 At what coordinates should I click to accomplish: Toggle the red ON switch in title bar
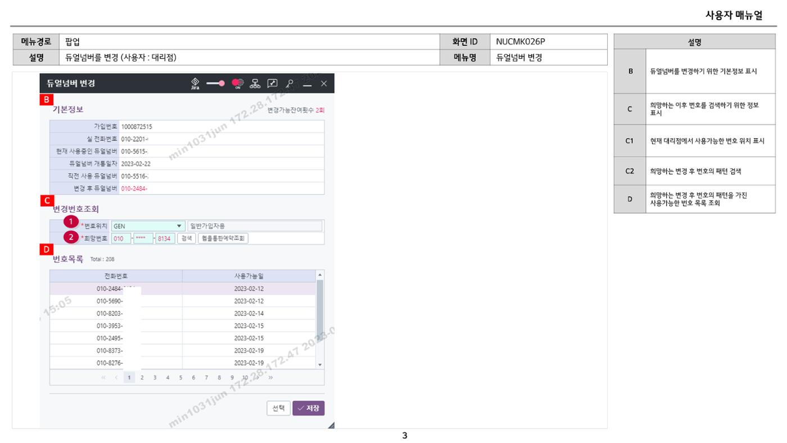237,83
